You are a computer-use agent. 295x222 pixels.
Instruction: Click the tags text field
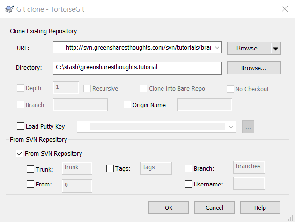156,168
